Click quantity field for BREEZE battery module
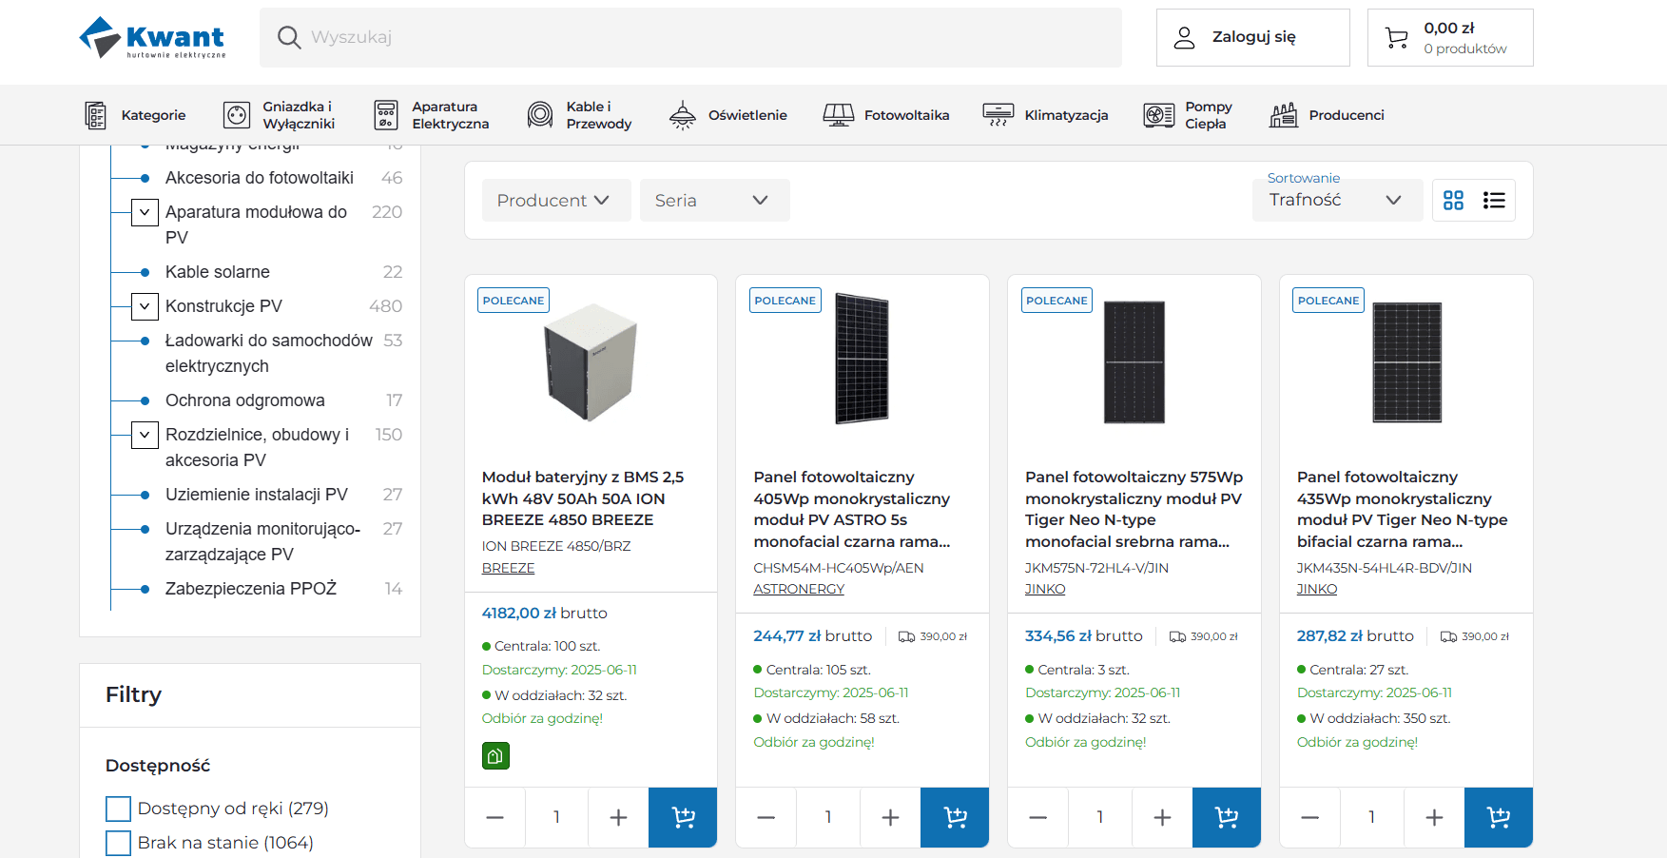1667x858 pixels. 556,817
